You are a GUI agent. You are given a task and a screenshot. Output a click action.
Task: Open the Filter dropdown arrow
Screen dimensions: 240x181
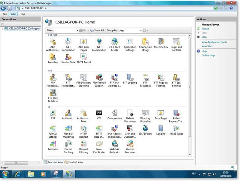tap(77, 30)
